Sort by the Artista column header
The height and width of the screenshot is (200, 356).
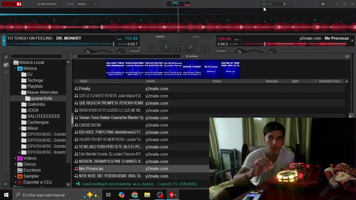coord(150,81)
